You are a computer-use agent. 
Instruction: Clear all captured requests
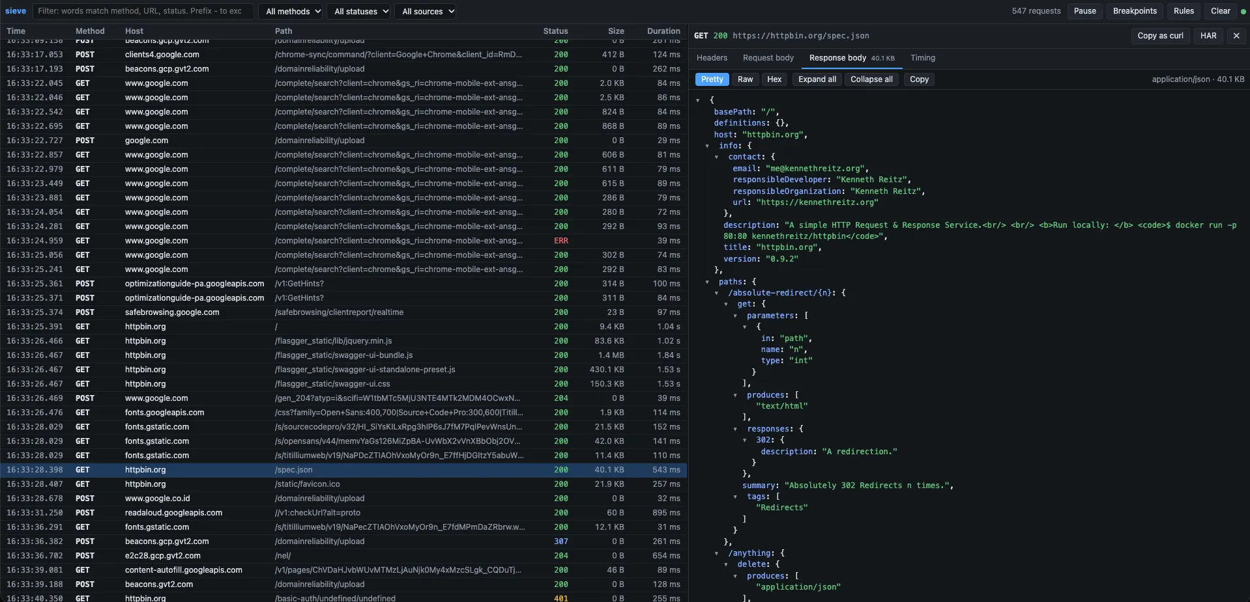pyautogui.click(x=1220, y=11)
